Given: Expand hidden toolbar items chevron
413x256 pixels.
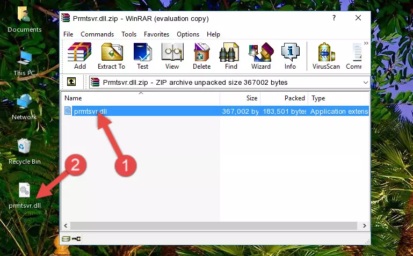Looking at the screenshot, I should coord(366,43).
